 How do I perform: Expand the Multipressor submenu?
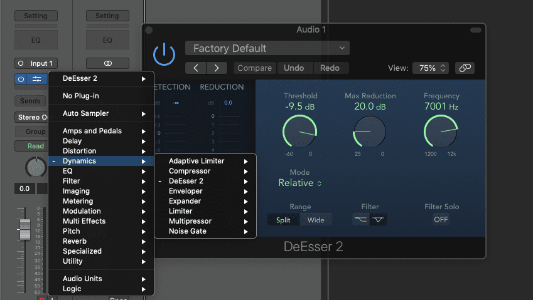(205, 221)
